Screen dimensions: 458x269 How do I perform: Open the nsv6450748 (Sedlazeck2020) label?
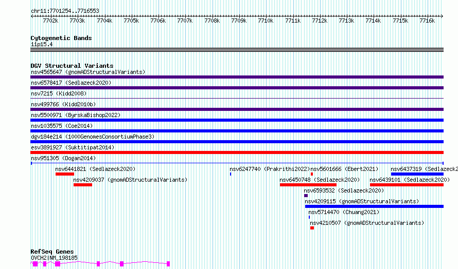click(320, 180)
